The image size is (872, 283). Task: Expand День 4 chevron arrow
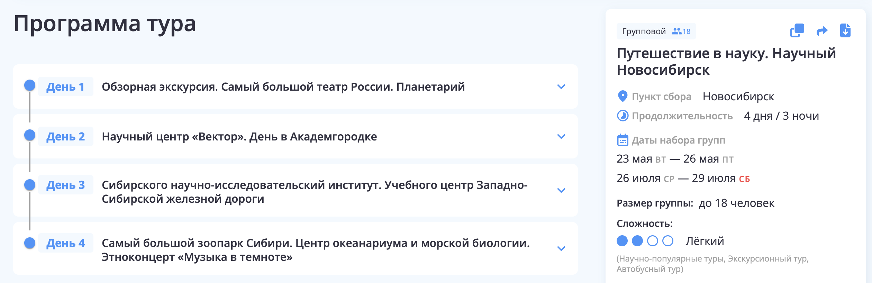pyautogui.click(x=561, y=248)
